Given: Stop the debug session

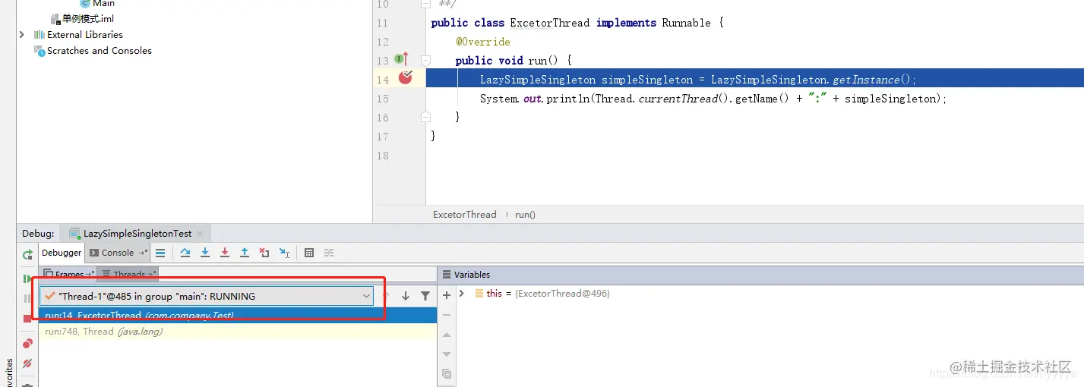Looking at the screenshot, I should [x=27, y=319].
